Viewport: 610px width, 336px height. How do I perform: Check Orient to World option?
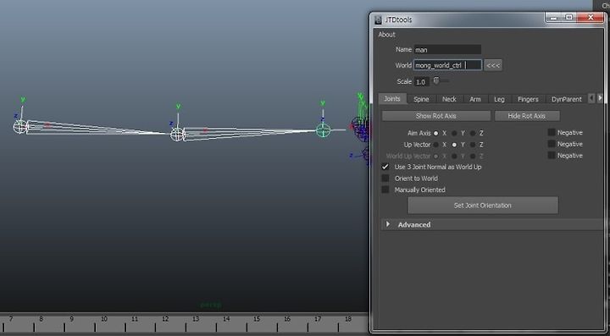(x=385, y=179)
